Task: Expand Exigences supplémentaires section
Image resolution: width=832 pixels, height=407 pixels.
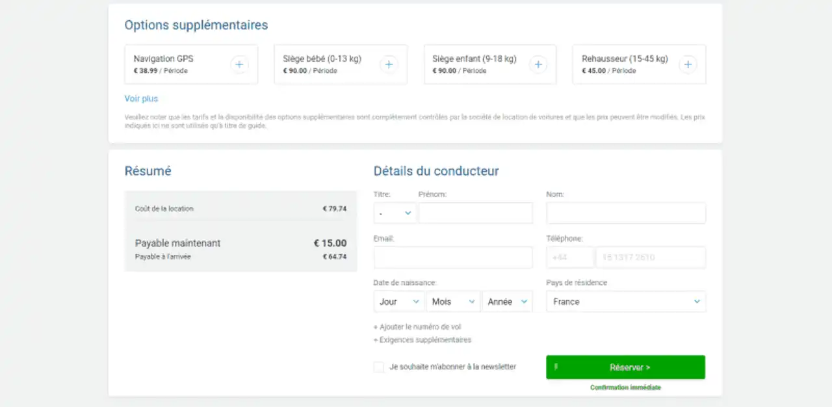Action: 422,340
